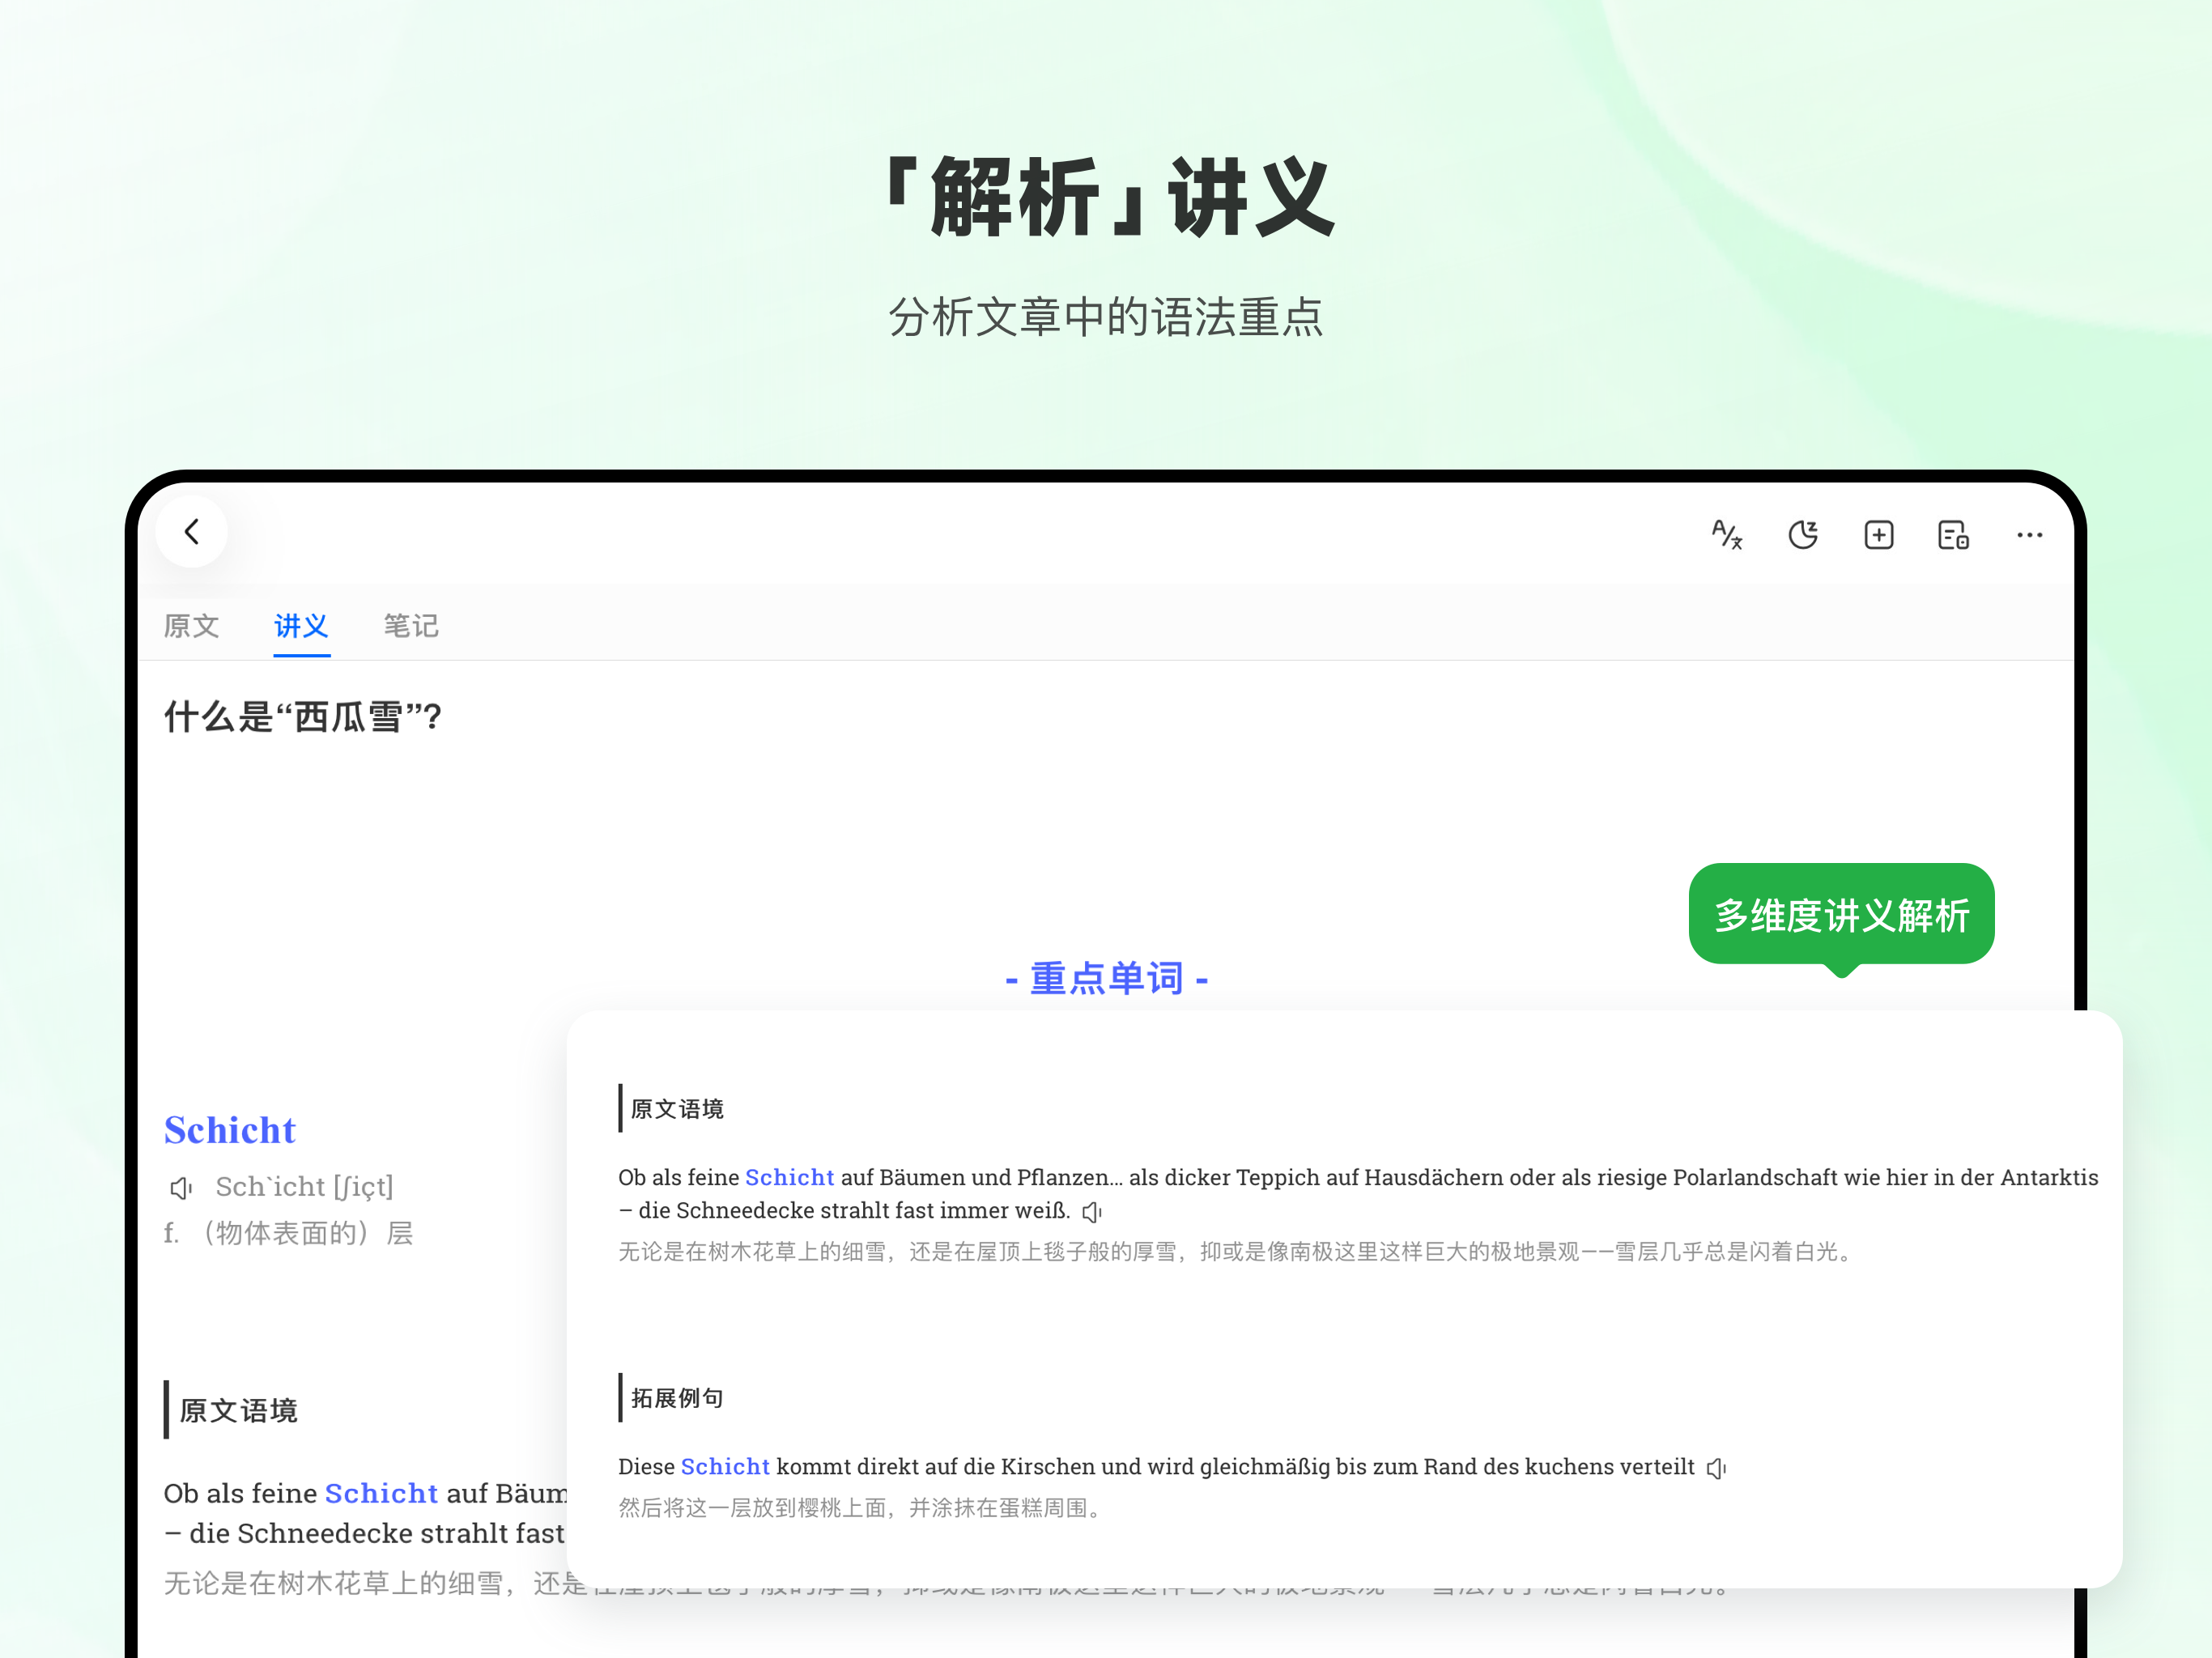Viewport: 2212px width, 1658px height.
Task: Go back using the left arrow button
Action: tap(192, 532)
